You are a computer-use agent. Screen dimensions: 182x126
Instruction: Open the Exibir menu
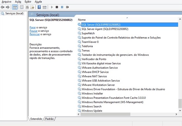(x=28, y=2)
